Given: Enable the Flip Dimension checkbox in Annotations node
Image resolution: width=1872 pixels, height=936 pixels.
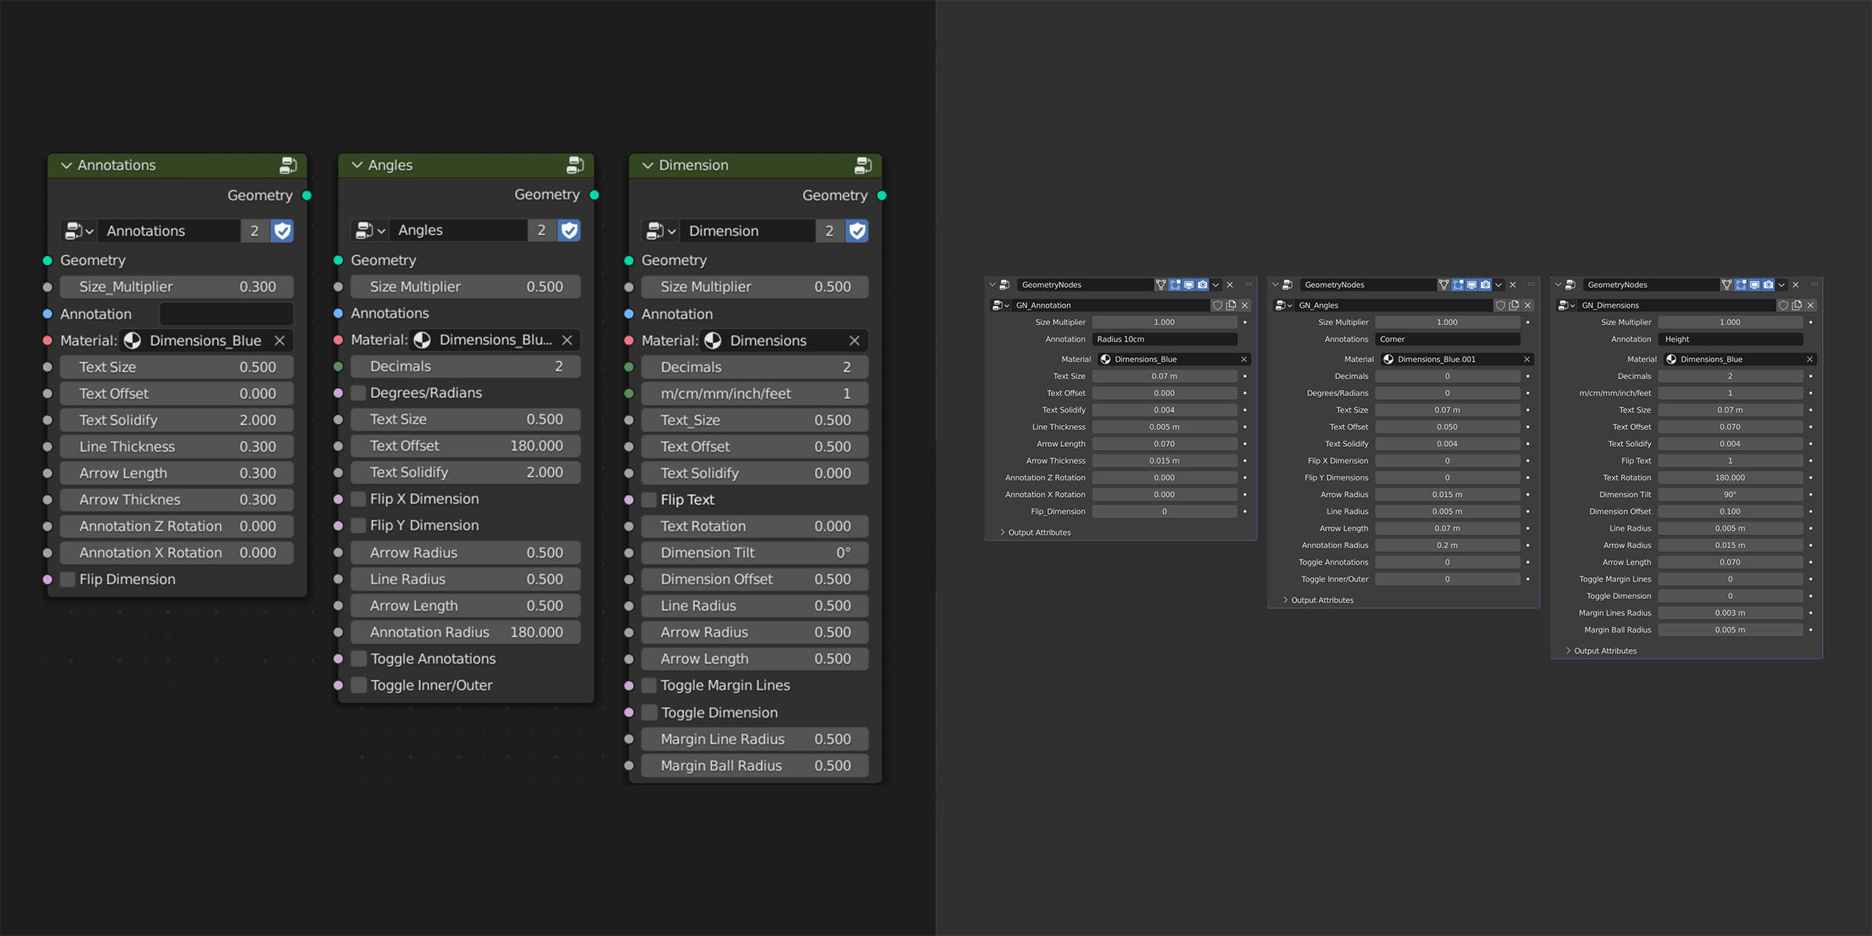Looking at the screenshot, I should [69, 580].
